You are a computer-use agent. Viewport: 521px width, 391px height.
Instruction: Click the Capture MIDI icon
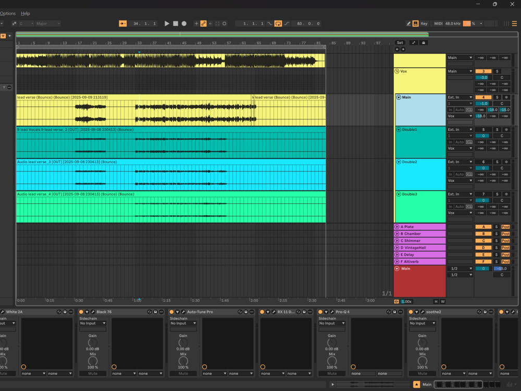[x=217, y=23]
